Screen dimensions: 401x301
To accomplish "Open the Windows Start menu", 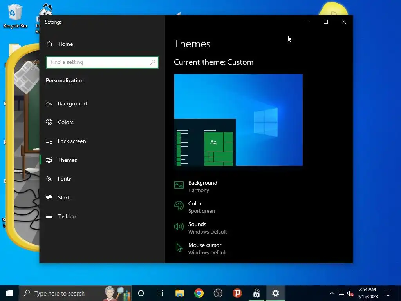I will pyautogui.click(x=9, y=293).
